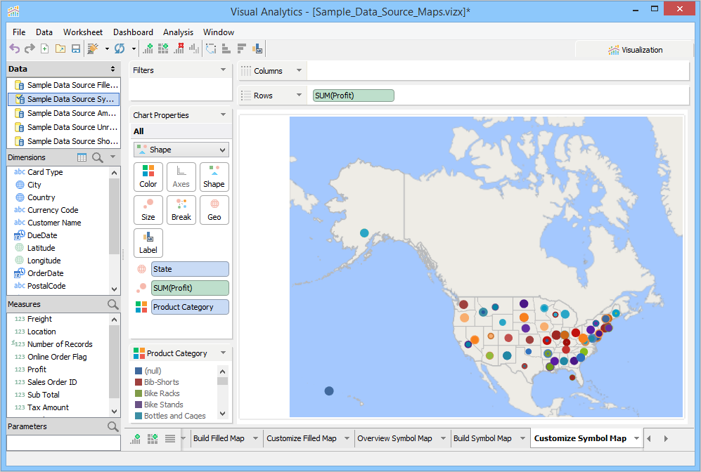The image size is (701, 472).
Task: Select the SUM(Profit) pill on Rows
Action: 354,96
